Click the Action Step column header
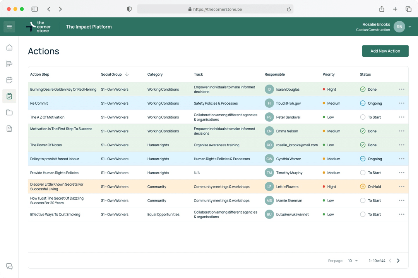418x278 pixels. point(40,74)
